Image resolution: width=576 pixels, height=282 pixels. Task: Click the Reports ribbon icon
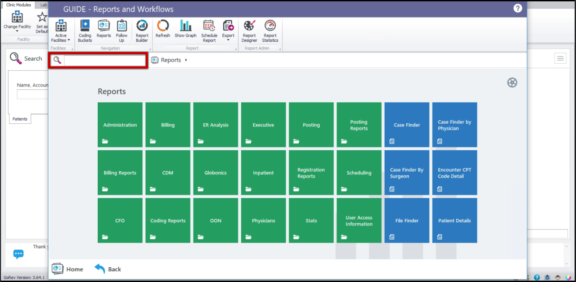(x=104, y=29)
